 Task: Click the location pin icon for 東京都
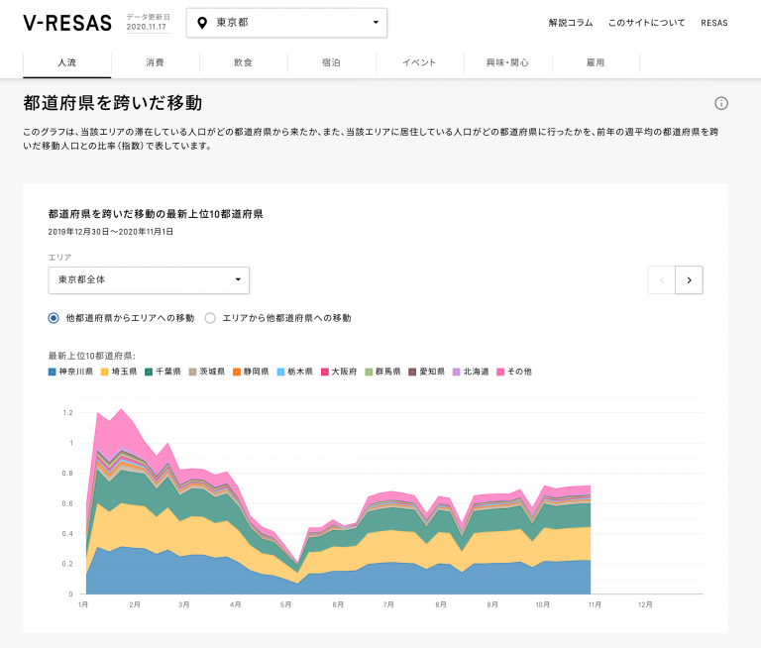click(203, 23)
